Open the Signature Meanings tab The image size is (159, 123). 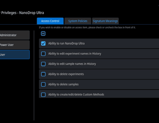[x=105, y=21]
